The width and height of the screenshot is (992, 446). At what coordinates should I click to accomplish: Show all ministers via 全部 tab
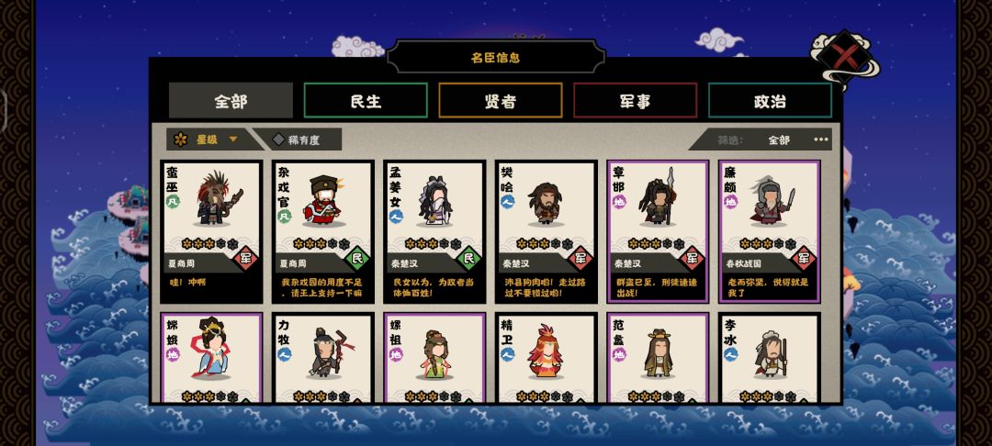[231, 100]
